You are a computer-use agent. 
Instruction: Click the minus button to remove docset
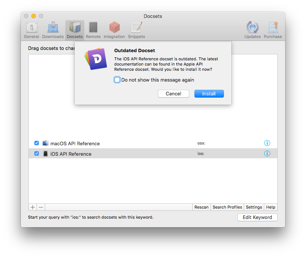pyautogui.click(x=41, y=207)
